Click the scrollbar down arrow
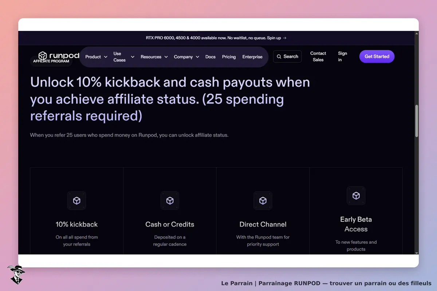The height and width of the screenshot is (291, 437). click(x=417, y=252)
